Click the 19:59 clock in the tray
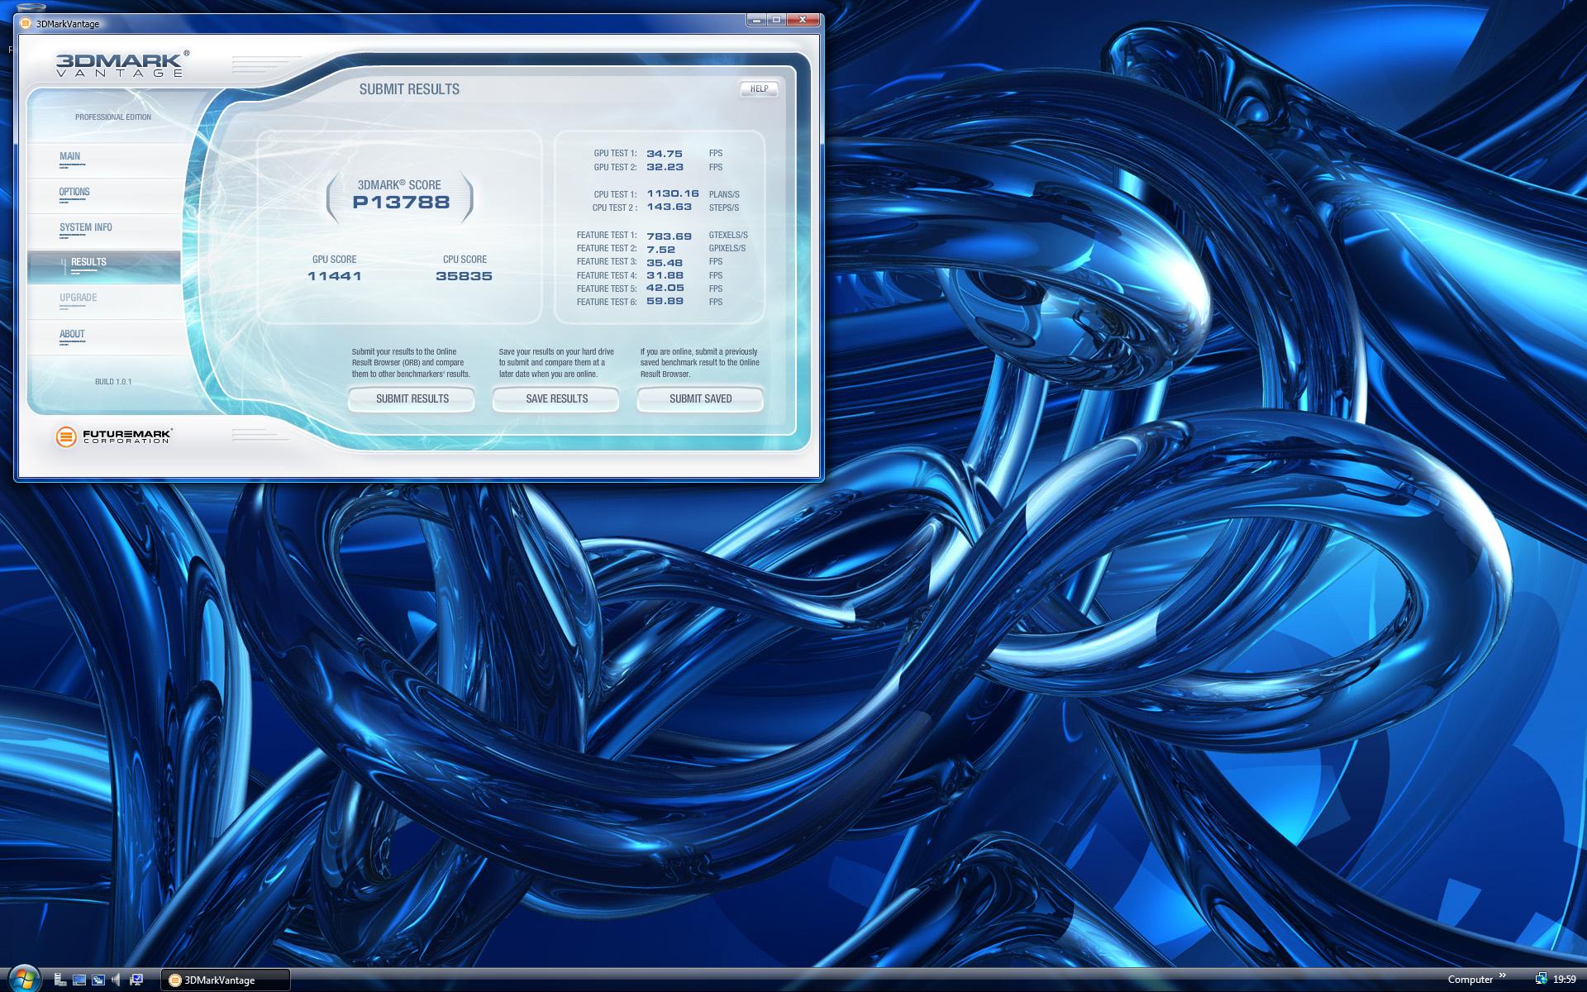Viewport: 1587px width, 992px height. coord(1565,980)
